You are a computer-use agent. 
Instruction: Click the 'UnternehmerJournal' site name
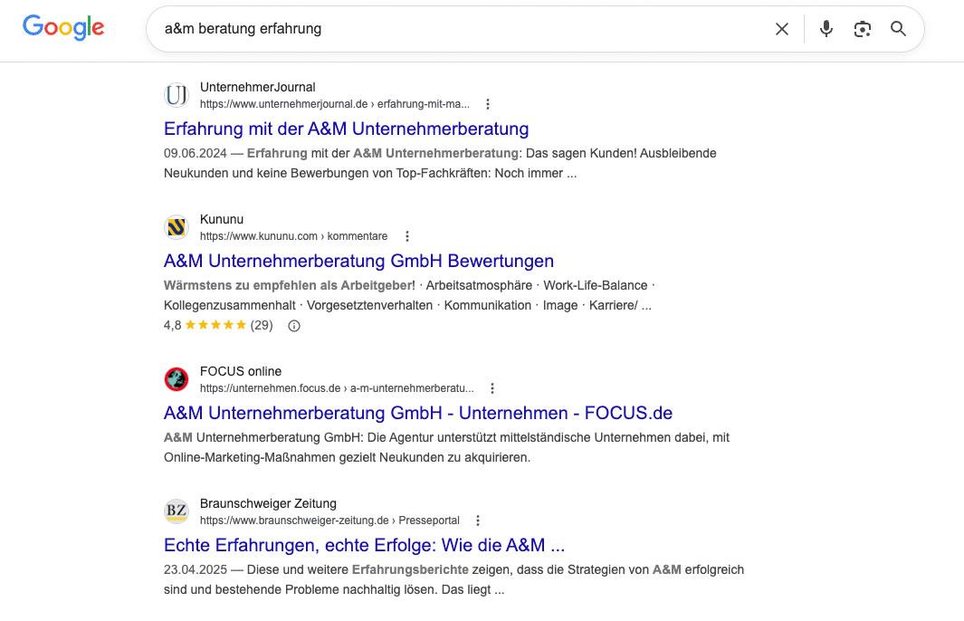click(258, 87)
